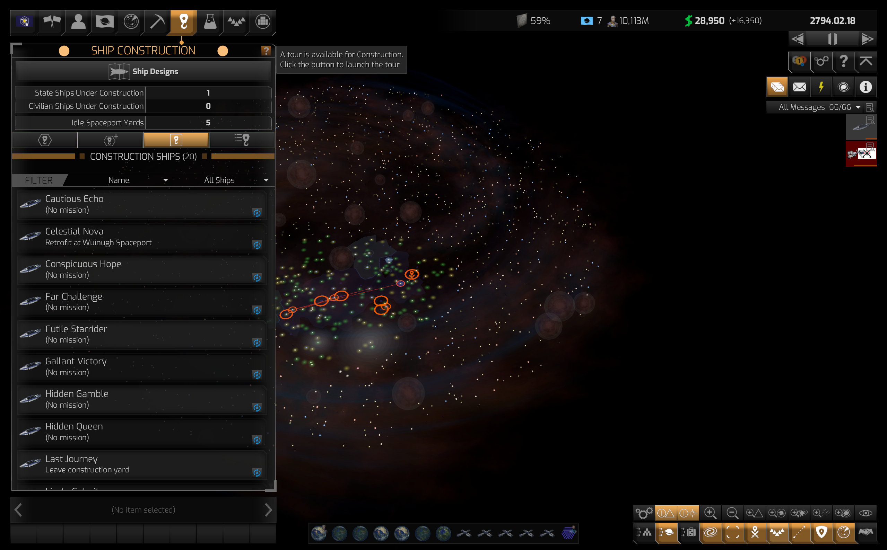Go to next selected item arrow

pos(268,510)
